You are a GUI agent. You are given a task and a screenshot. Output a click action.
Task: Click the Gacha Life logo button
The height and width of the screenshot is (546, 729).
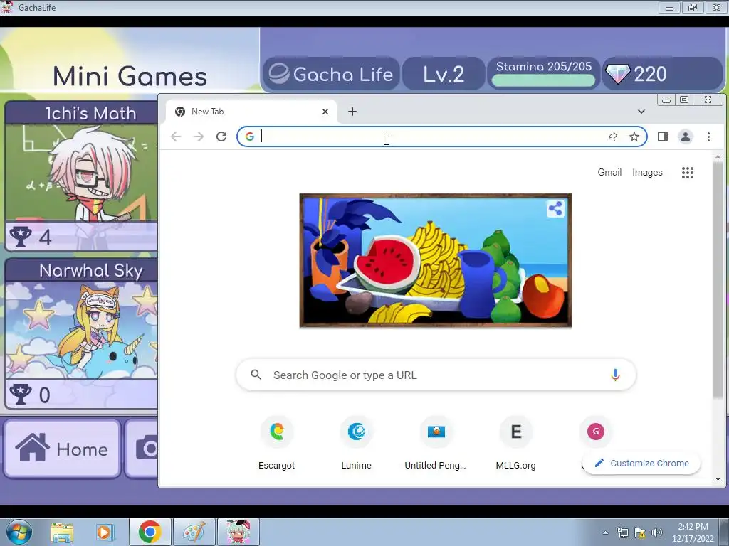point(331,74)
